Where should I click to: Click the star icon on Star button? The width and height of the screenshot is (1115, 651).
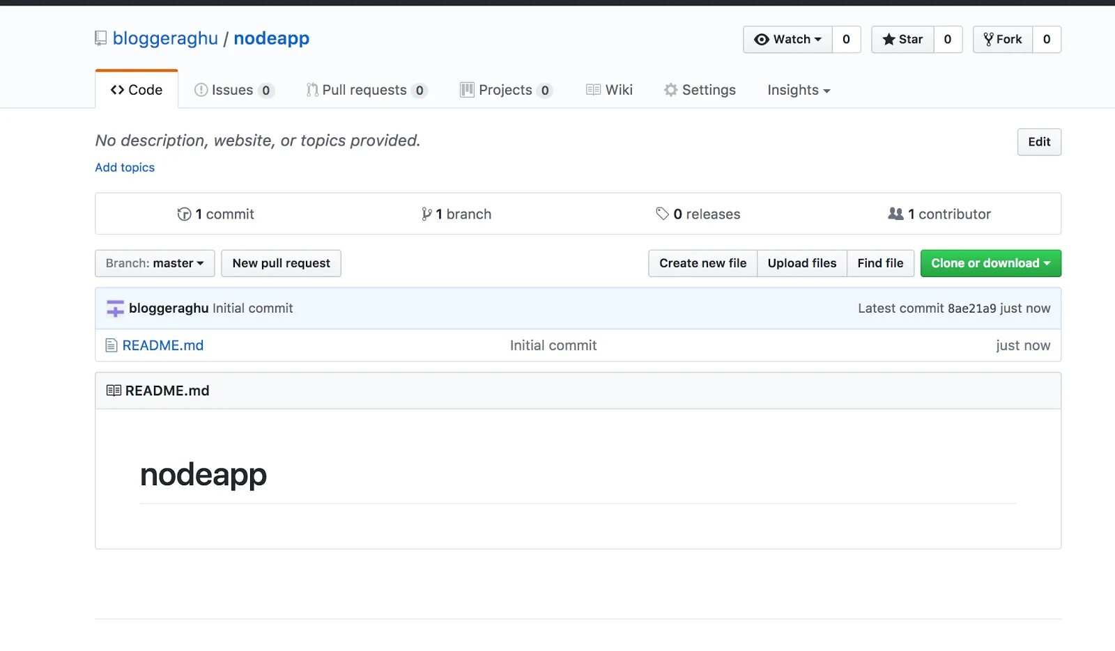point(889,40)
